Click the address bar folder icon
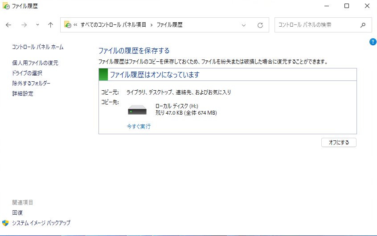377x236 pixels. point(68,25)
